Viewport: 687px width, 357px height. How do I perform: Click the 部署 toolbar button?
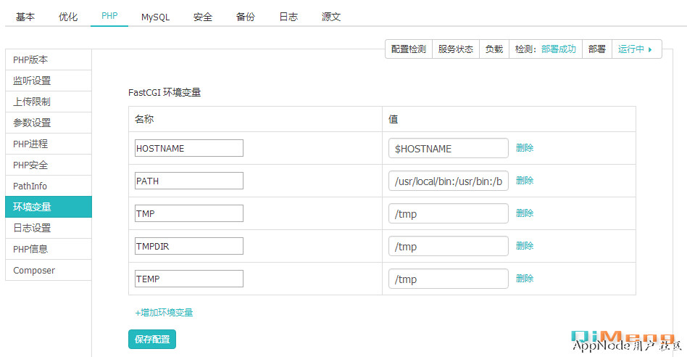click(596, 49)
